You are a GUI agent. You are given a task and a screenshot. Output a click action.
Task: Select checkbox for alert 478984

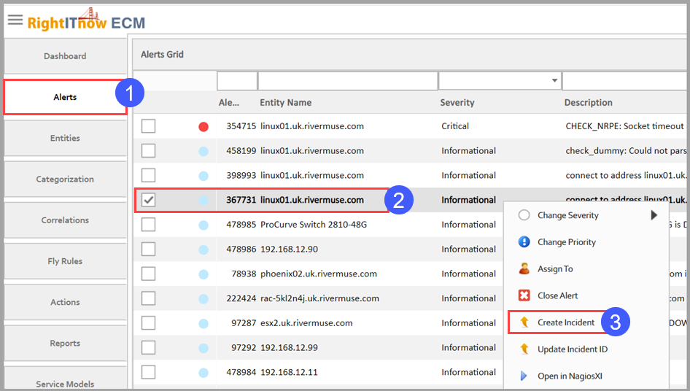pyautogui.click(x=148, y=372)
